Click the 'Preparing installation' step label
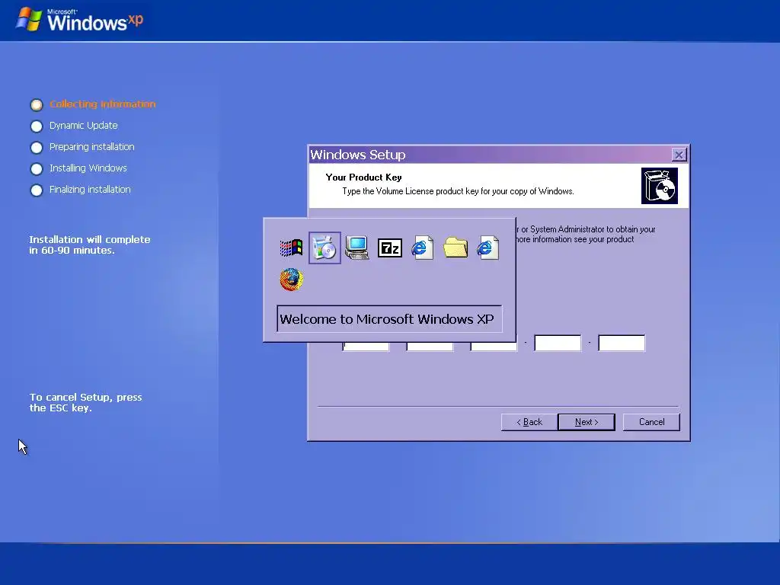The image size is (780, 585). (92, 147)
